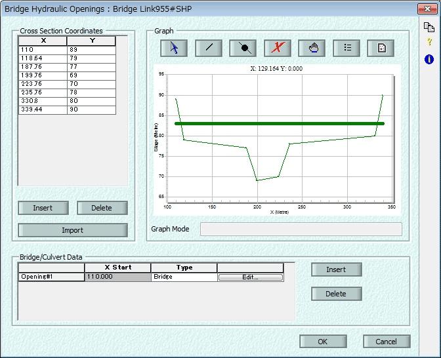
Task: Select Y cell with value 79
Action: click(x=91, y=58)
